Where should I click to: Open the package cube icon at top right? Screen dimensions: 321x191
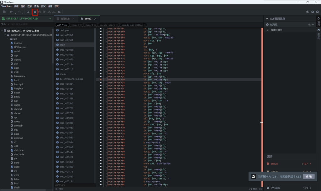pos(313,12)
